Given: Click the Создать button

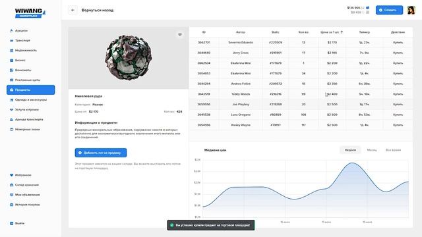Looking at the screenshot, I should pyautogui.click(x=389, y=11).
